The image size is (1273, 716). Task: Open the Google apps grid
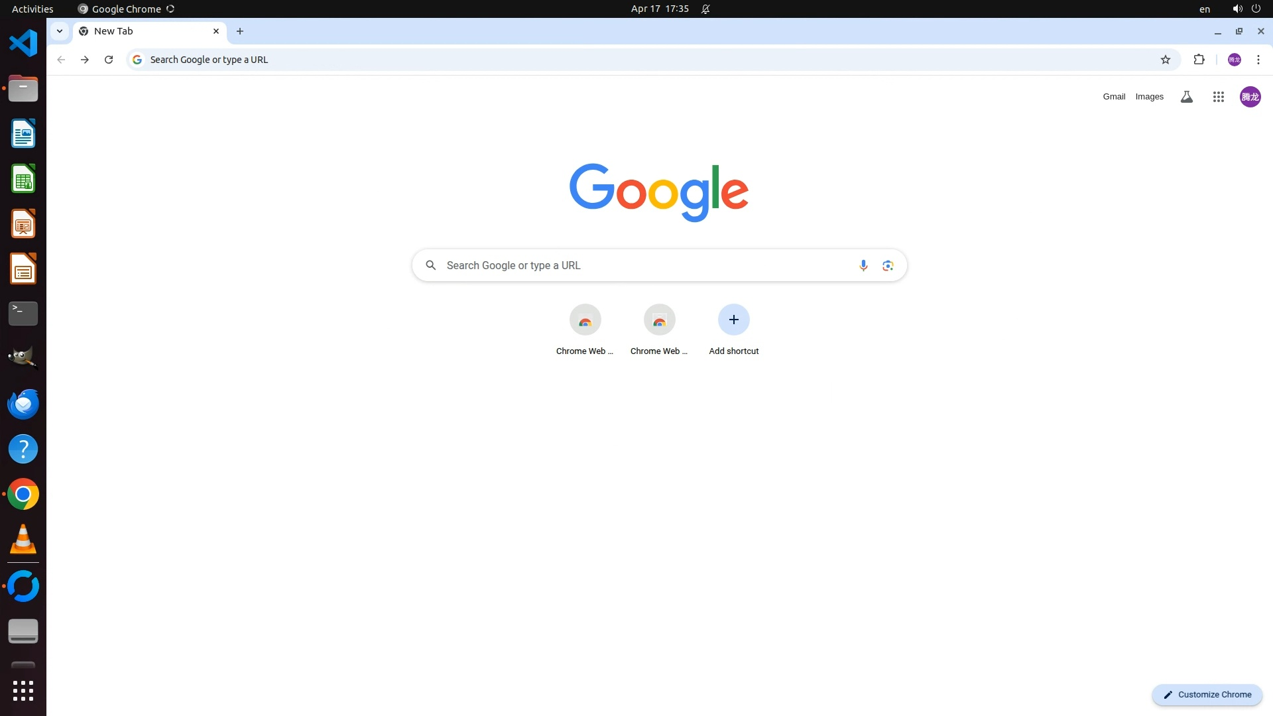click(x=1218, y=97)
